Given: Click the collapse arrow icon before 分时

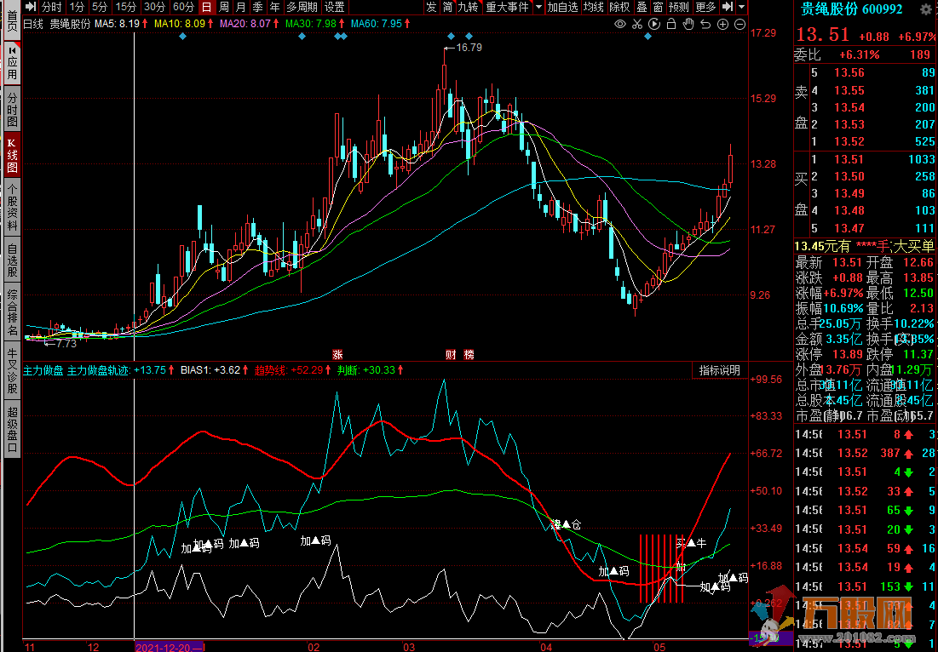Looking at the screenshot, I should point(32,7).
